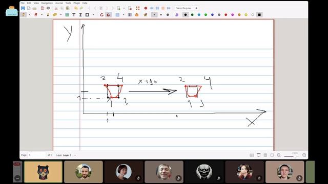Open custom color picker black square
This screenshot has height=184, width=328.
(259, 15)
